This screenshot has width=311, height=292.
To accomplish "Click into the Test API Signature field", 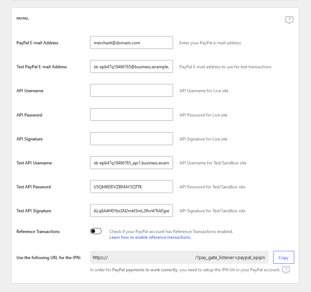I will [132, 211].
